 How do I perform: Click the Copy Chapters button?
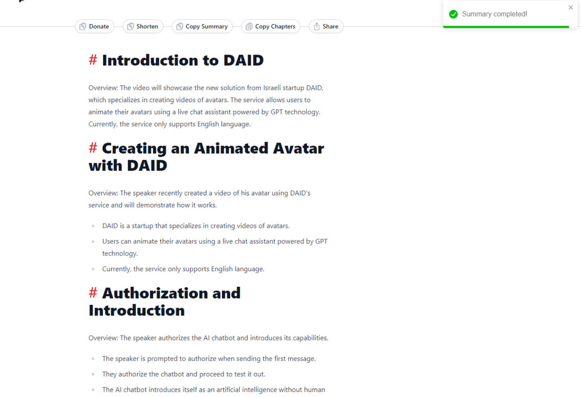click(x=271, y=26)
